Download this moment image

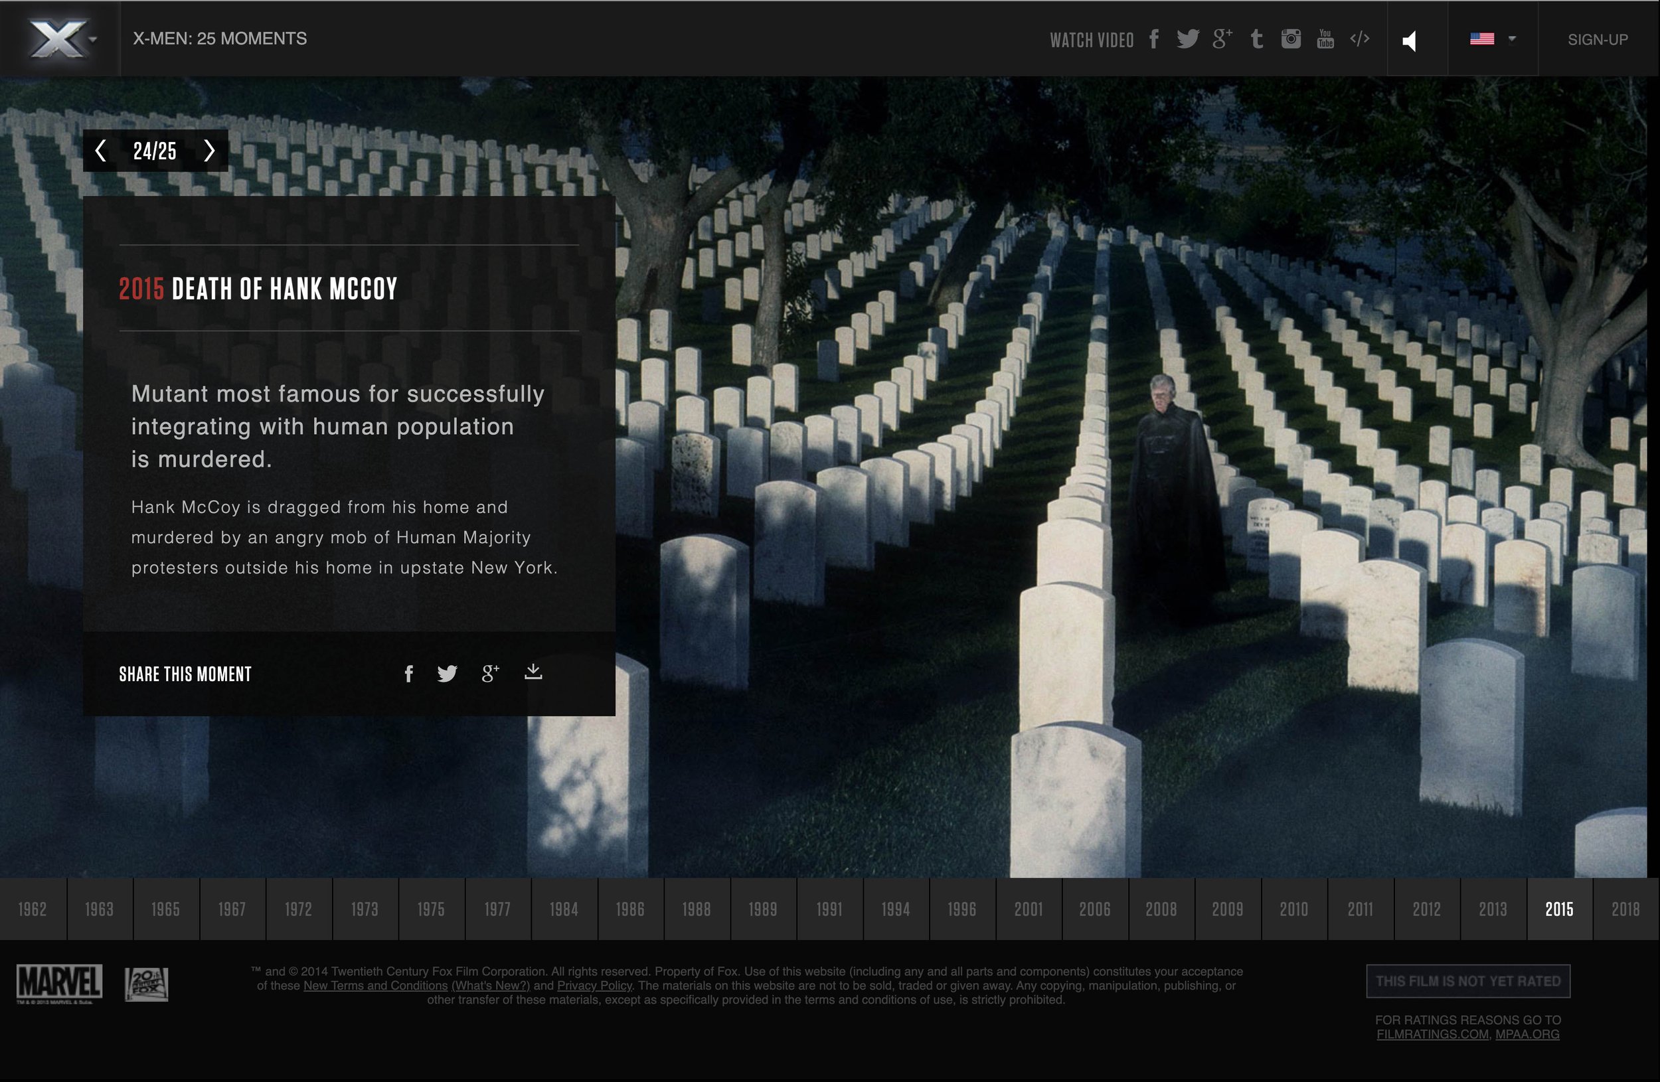(x=534, y=672)
